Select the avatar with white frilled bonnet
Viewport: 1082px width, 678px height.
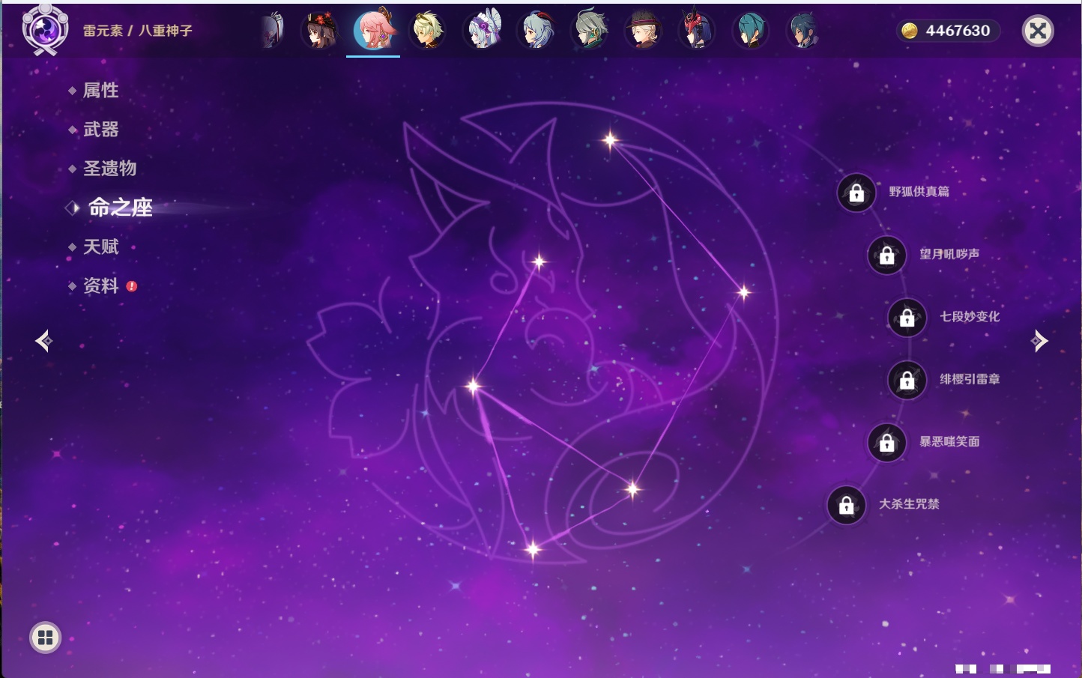pyautogui.click(x=483, y=31)
